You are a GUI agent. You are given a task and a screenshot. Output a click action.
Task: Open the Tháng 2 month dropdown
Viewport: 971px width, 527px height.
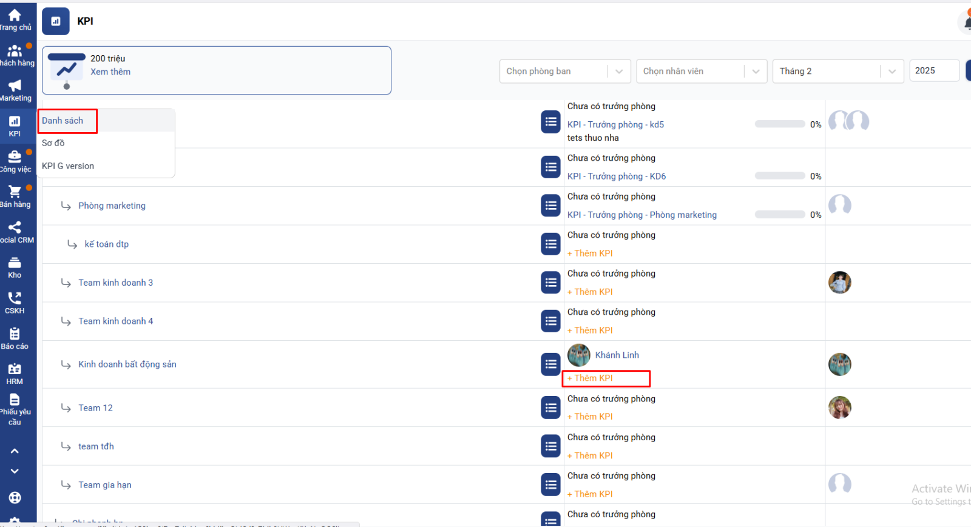click(x=837, y=72)
